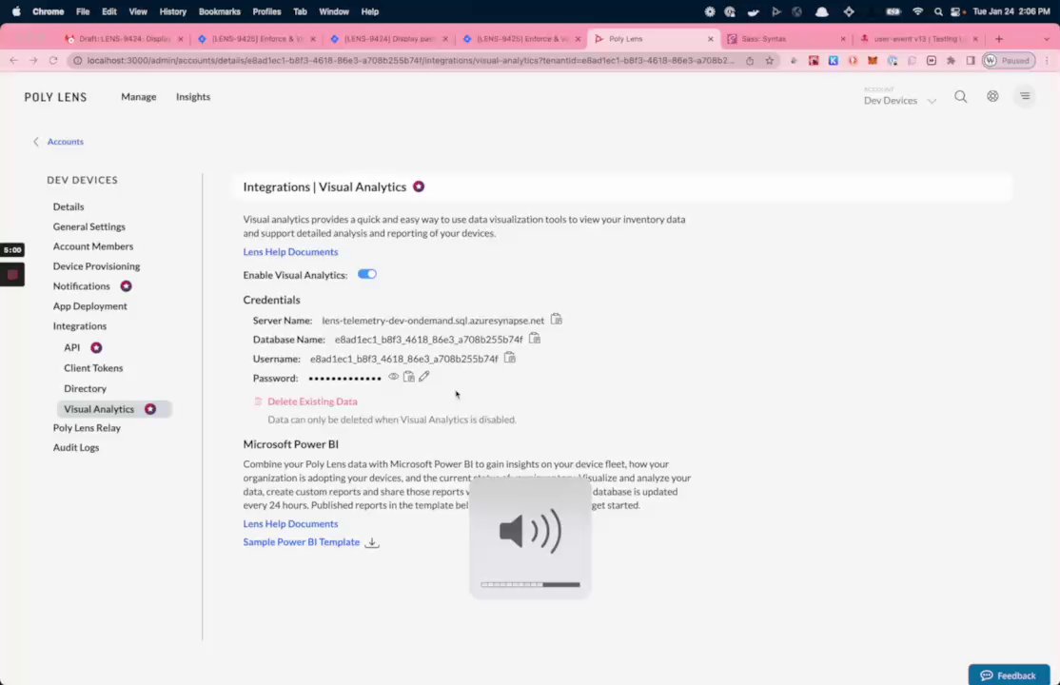The image size is (1060, 685).
Task: Copy the Password to clipboard
Action: tap(409, 377)
